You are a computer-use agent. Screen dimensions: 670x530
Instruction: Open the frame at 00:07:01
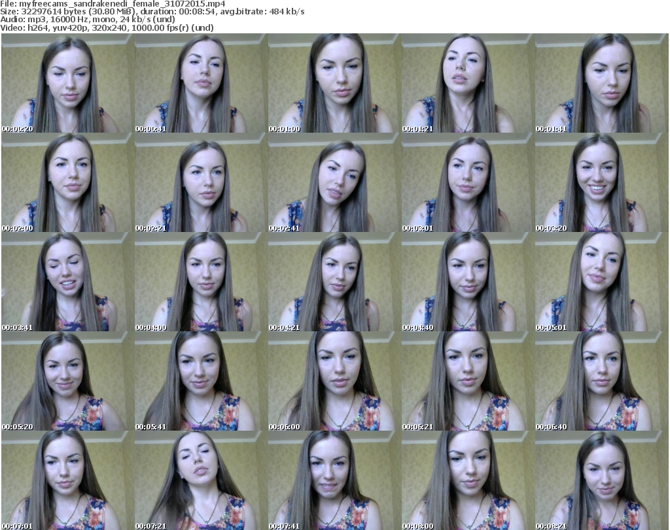67,480
